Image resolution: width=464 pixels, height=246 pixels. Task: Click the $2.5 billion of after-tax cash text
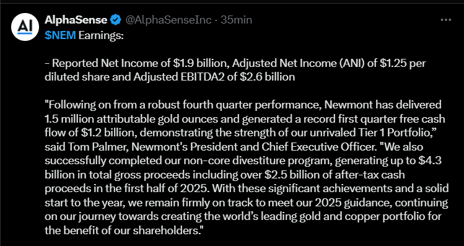(335, 174)
